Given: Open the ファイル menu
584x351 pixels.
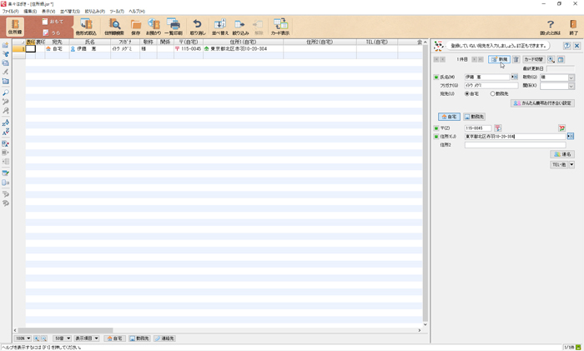Looking at the screenshot, I should pyautogui.click(x=10, y=12).
